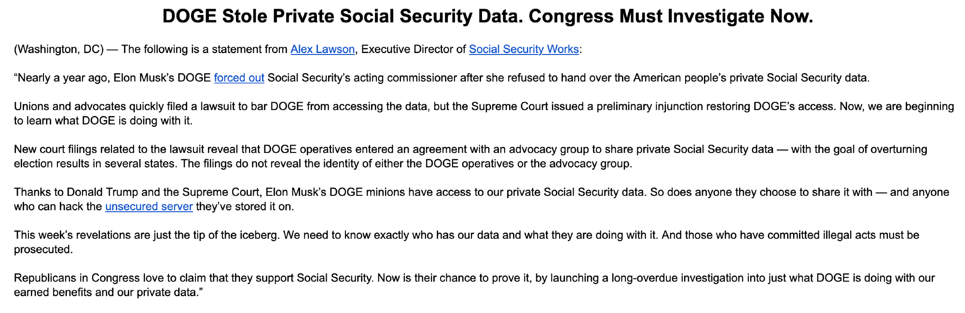Click the "New court filings" paragraph start

click(54, 150)
